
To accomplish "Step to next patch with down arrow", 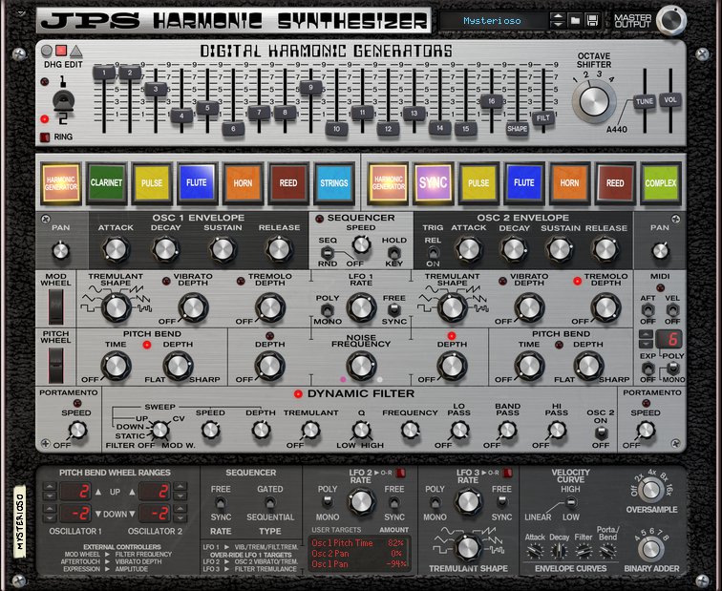I will pyautogui.click(x=558, y=25).
